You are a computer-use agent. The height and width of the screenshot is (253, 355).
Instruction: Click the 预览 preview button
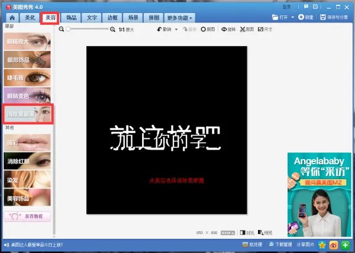[265, 233]
